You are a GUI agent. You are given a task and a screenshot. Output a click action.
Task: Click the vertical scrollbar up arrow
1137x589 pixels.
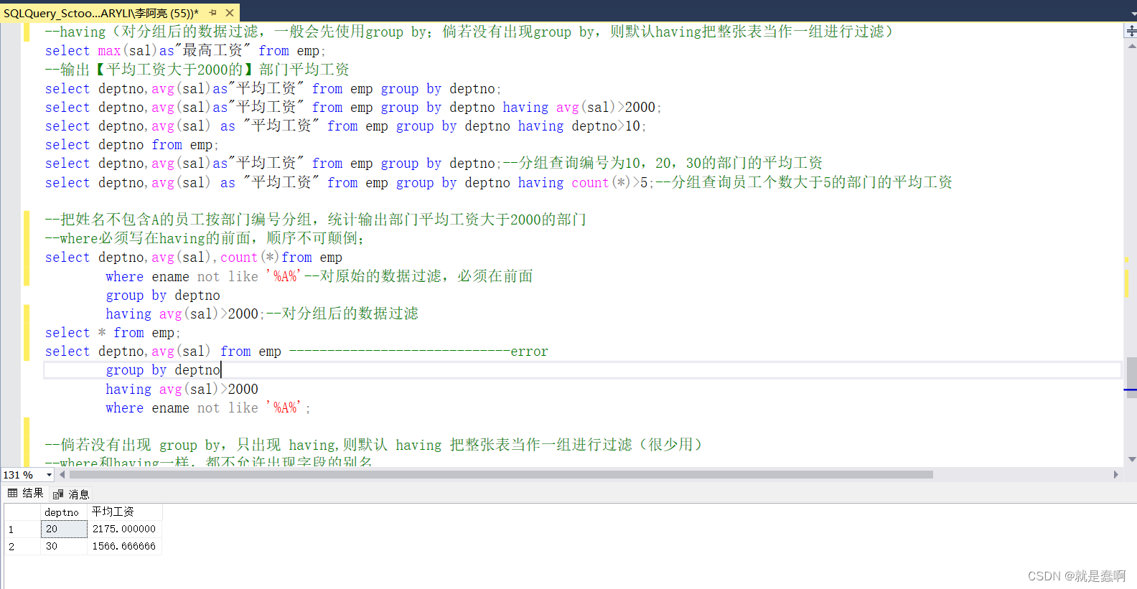(1131, 46)
